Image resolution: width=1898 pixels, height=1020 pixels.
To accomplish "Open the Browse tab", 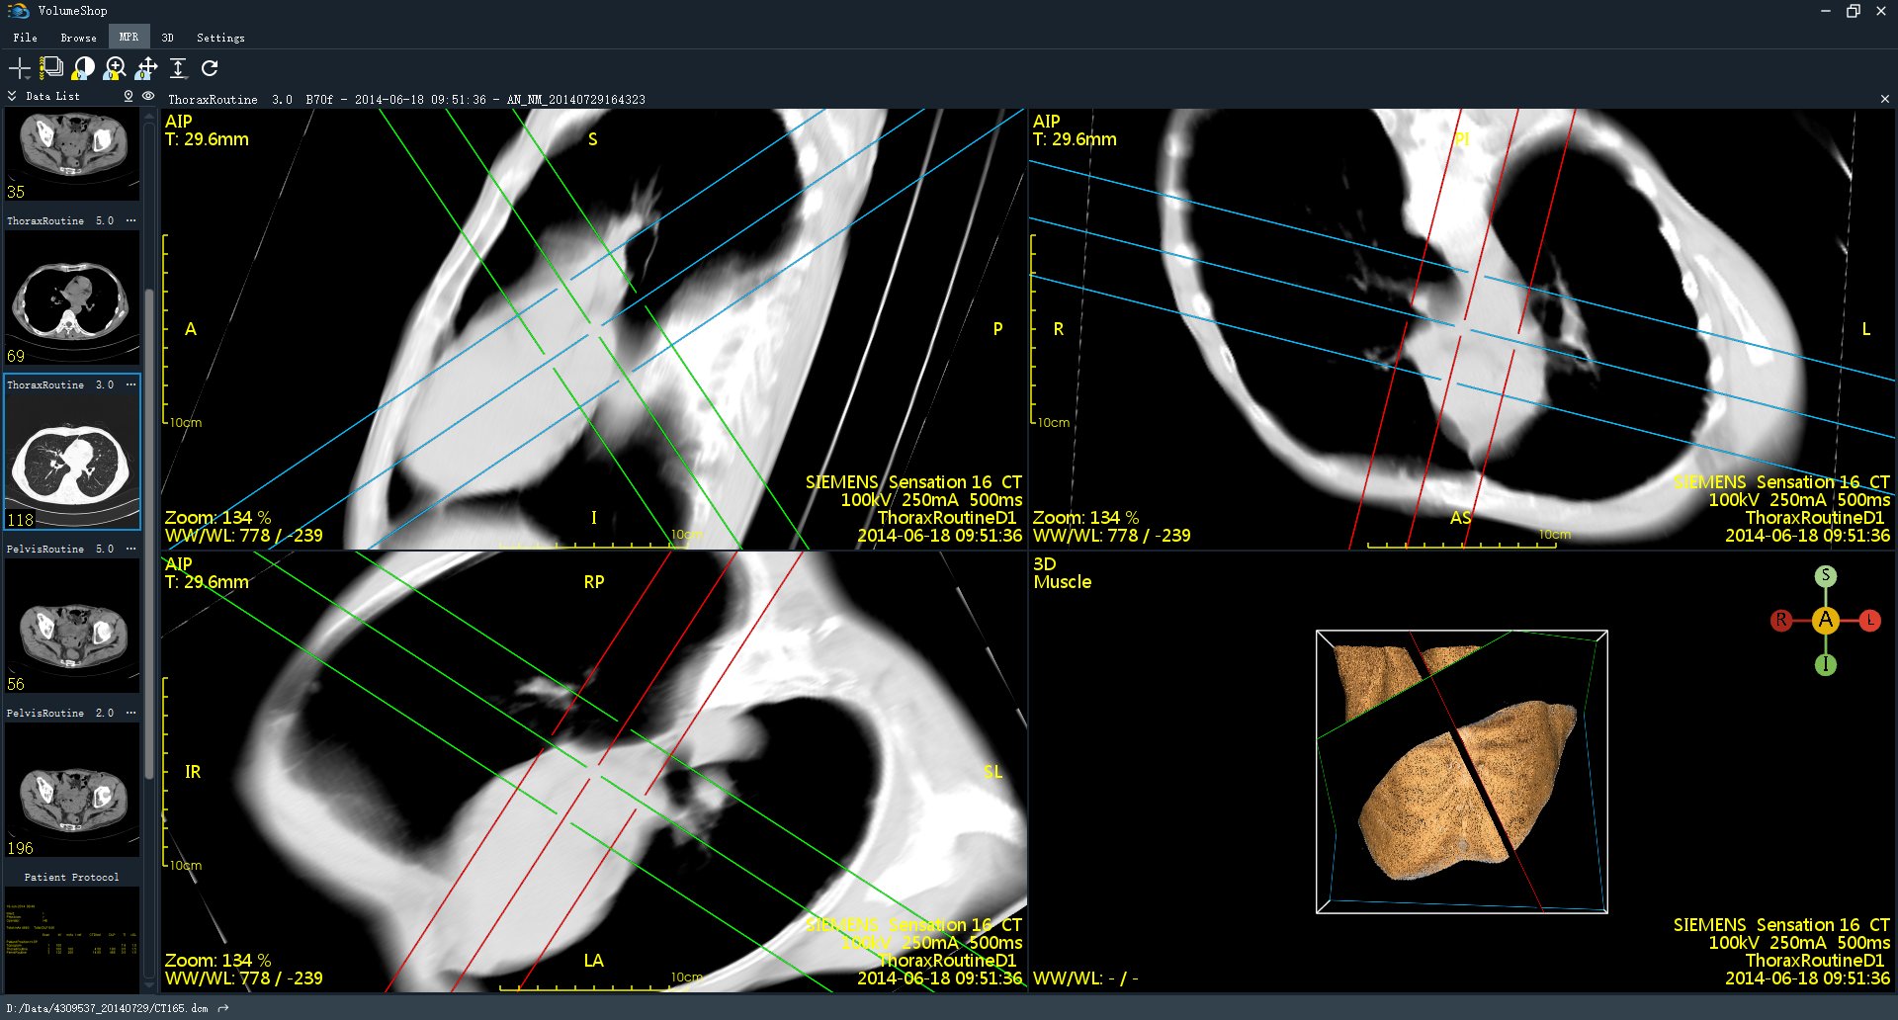I will [79, 38].
